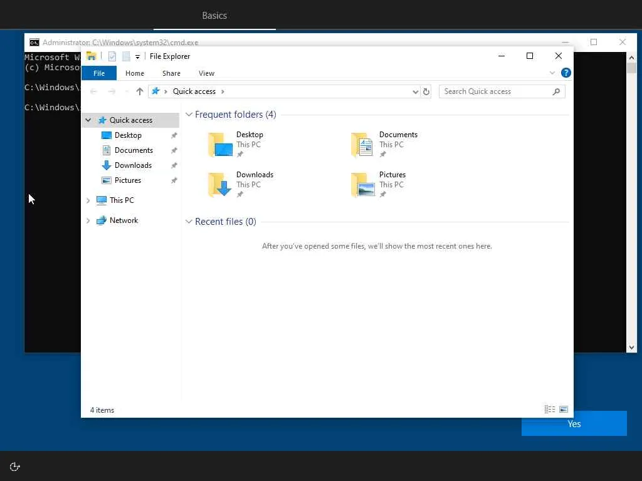642x481 pixels.
Task: Switch to the Home ribbon tab
Action: pyautogui.click(x=135, y=73)
